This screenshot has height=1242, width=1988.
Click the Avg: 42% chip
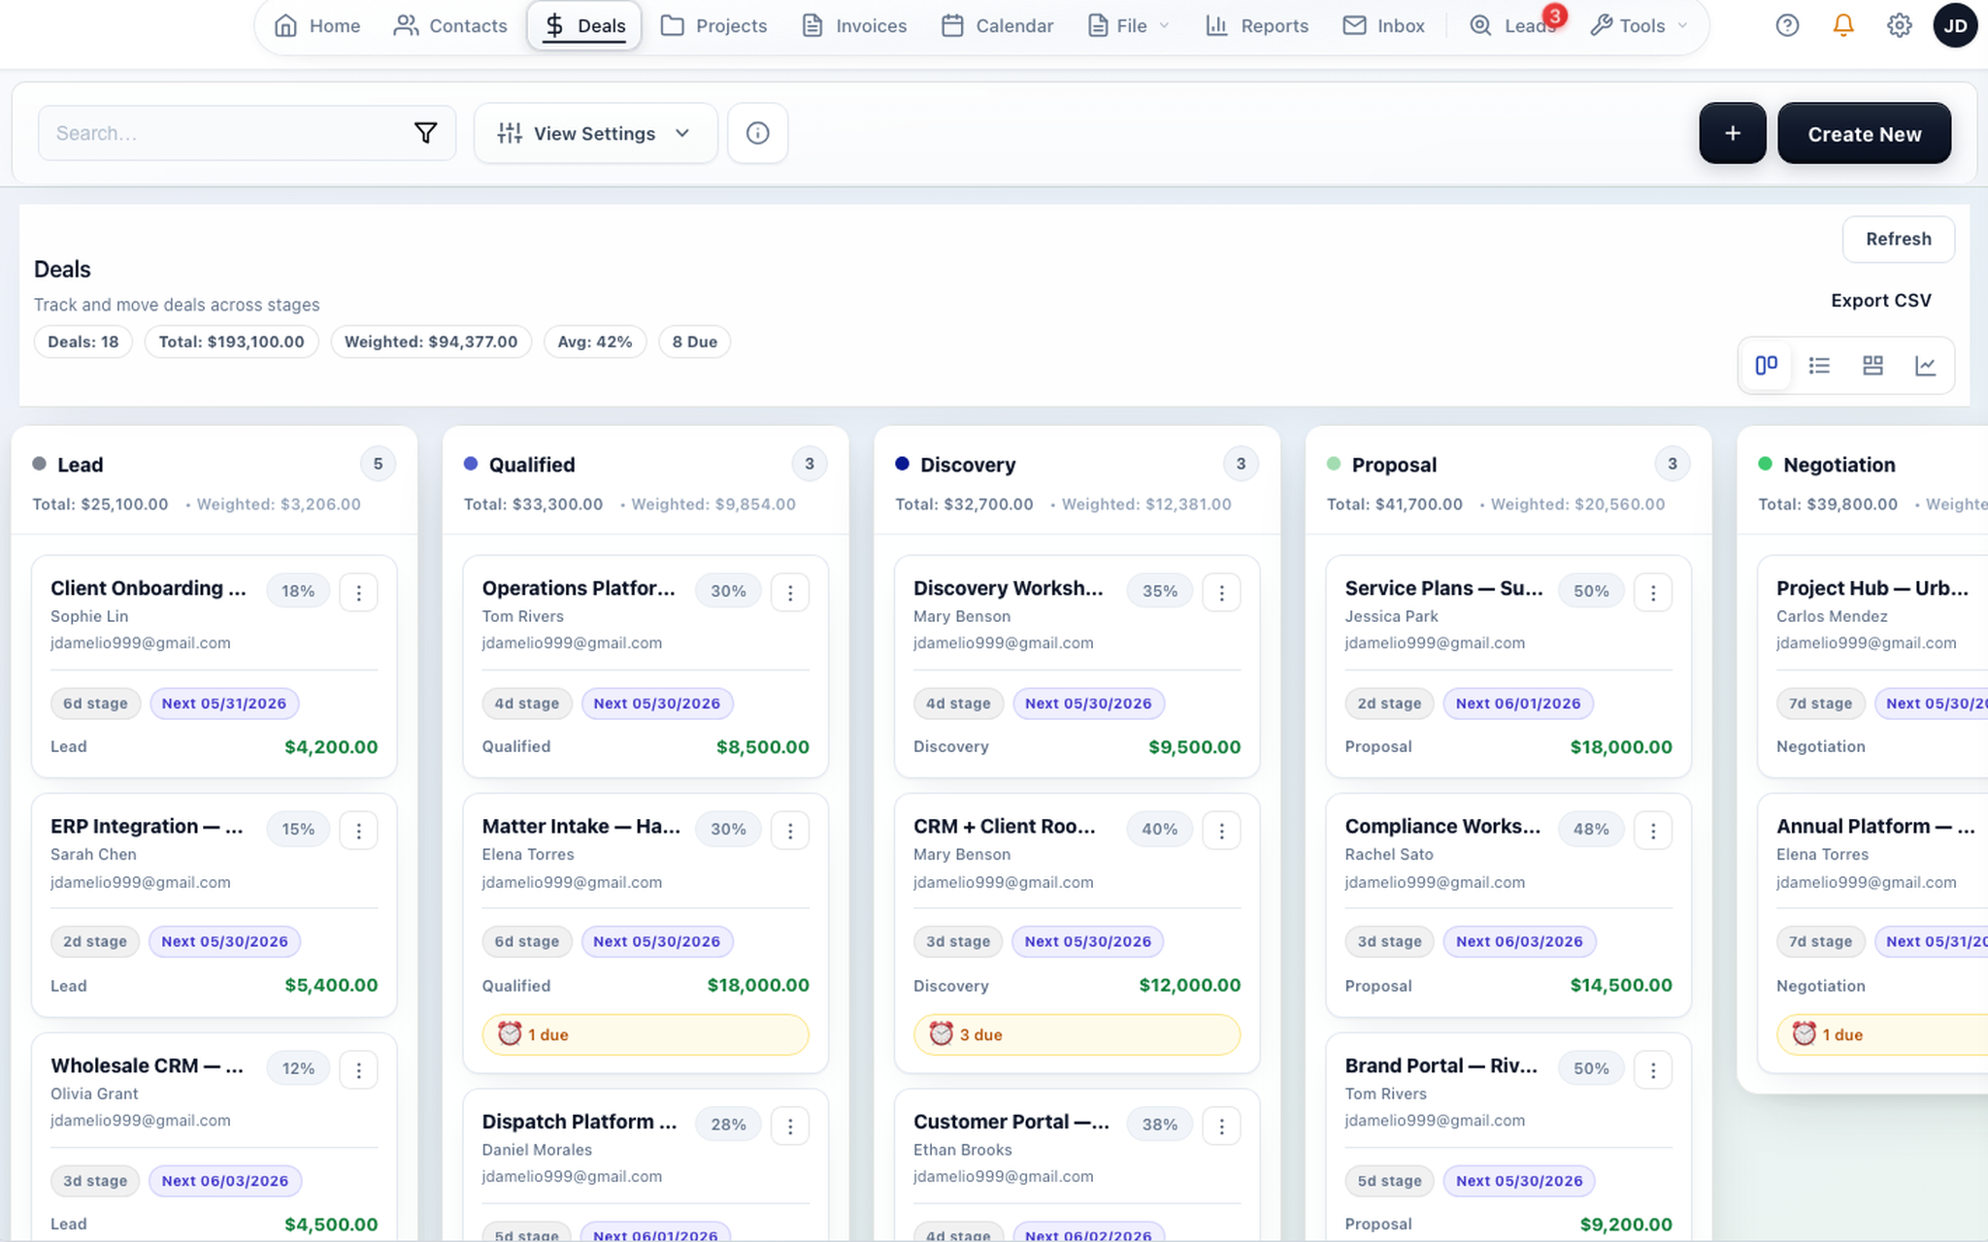pyautogui.click(x=595, y=342)
